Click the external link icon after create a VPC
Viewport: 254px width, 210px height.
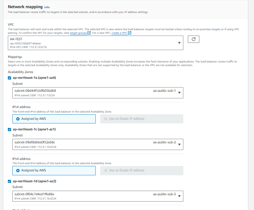tap(130, 33)
